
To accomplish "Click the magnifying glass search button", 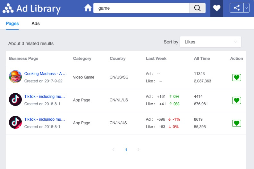I will tap(197, 8).
